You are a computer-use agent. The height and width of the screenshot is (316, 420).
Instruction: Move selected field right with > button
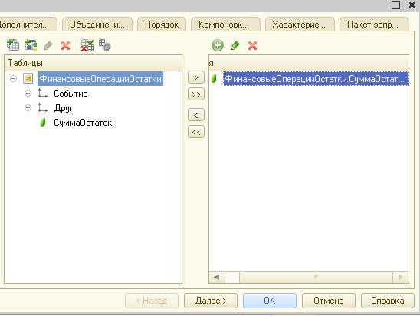point(196,77)
